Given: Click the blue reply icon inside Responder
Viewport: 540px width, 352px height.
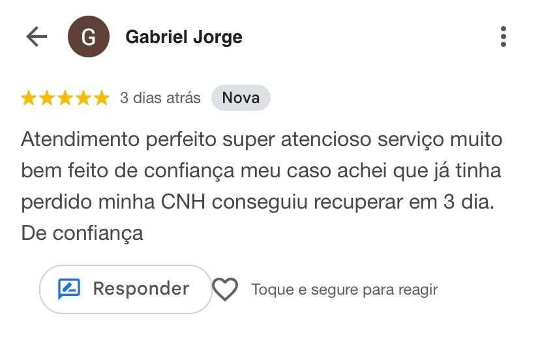Looking at the screenshot, I should 69,289.
